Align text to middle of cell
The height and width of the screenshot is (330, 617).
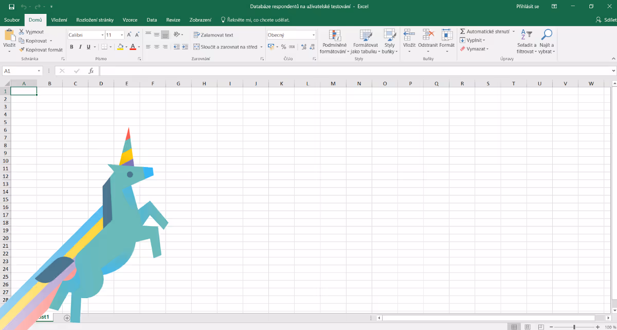[x=156, y=34]
